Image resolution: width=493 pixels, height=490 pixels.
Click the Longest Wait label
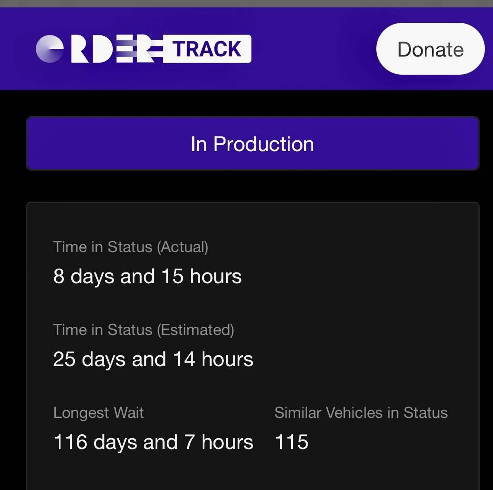click(99, 413)
